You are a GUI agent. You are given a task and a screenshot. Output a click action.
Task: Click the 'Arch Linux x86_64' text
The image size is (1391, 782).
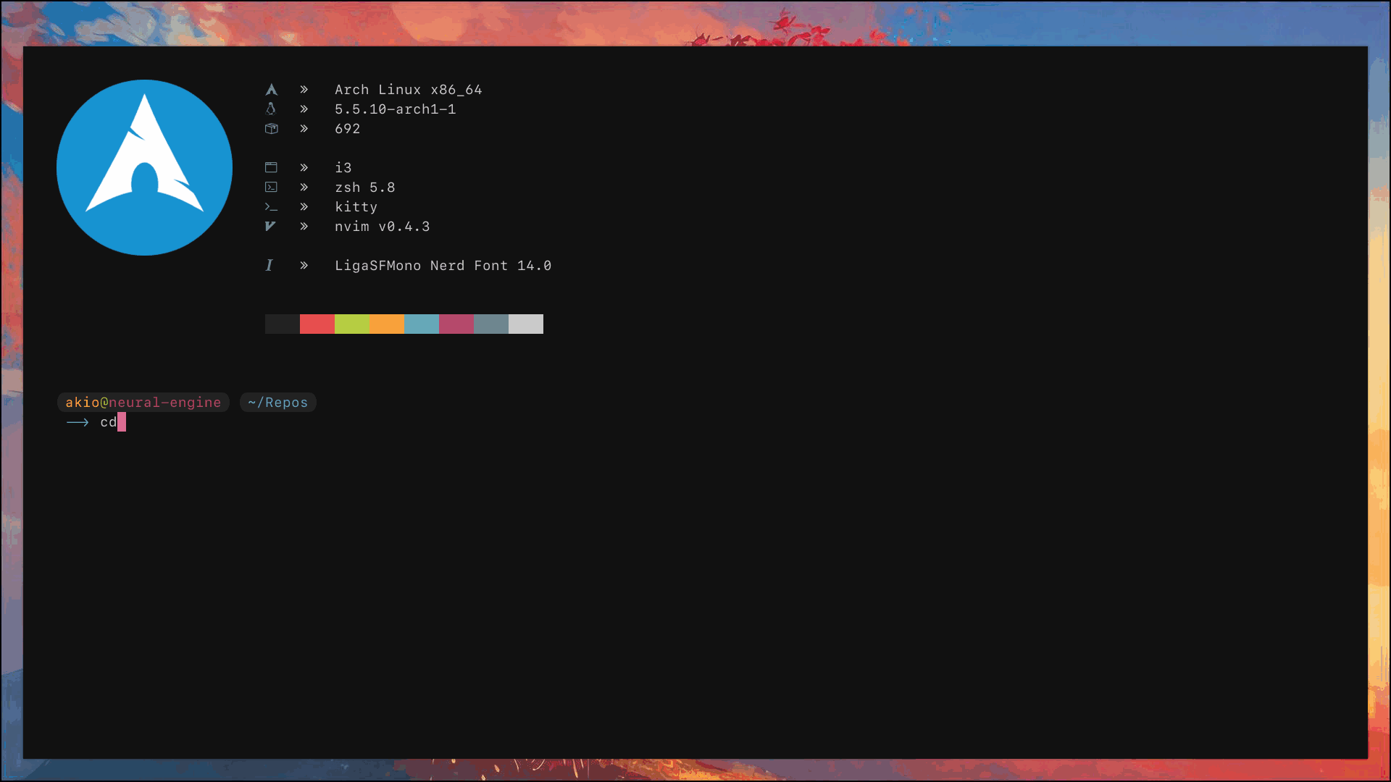(408, 90)
